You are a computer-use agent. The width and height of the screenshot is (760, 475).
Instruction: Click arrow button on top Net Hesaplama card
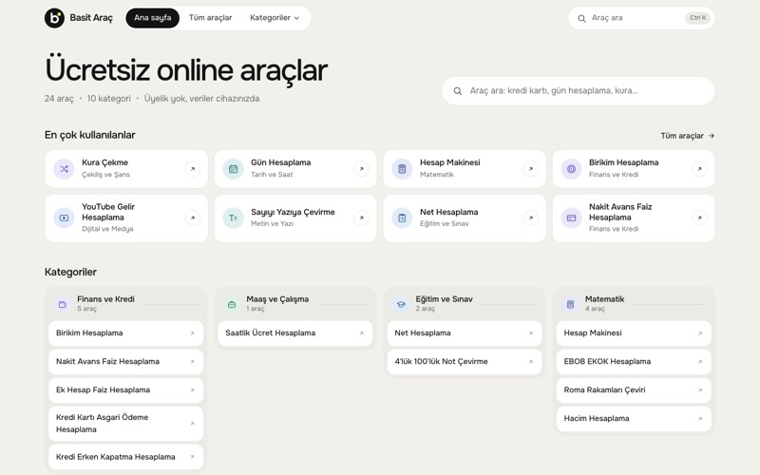(531, 218)
